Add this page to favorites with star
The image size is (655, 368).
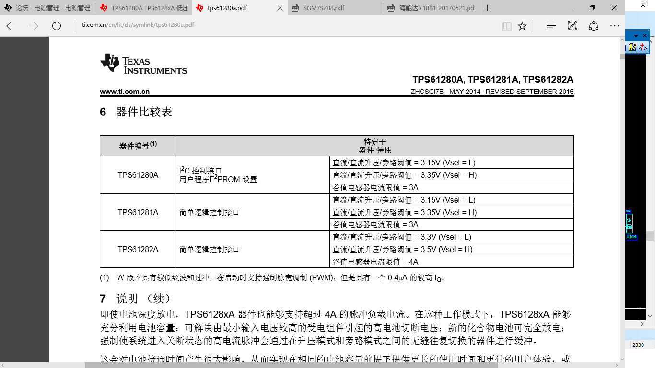tap(522, 26)
